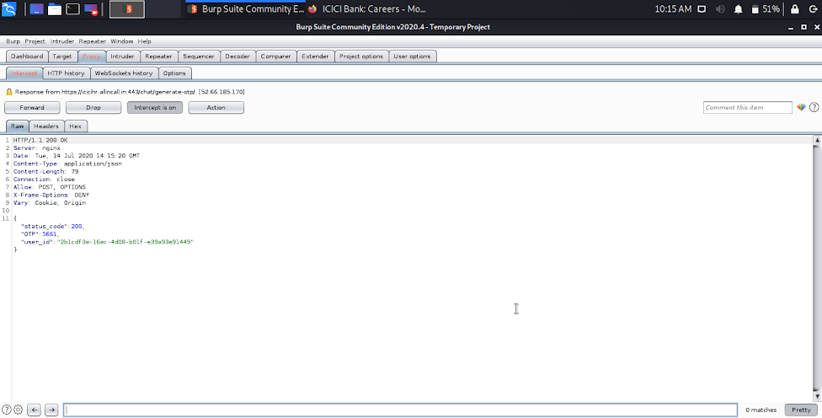Click the scroll-up arrow of the response pane
The width and height of the screenshot is (822, 418).
click(817, 140)
